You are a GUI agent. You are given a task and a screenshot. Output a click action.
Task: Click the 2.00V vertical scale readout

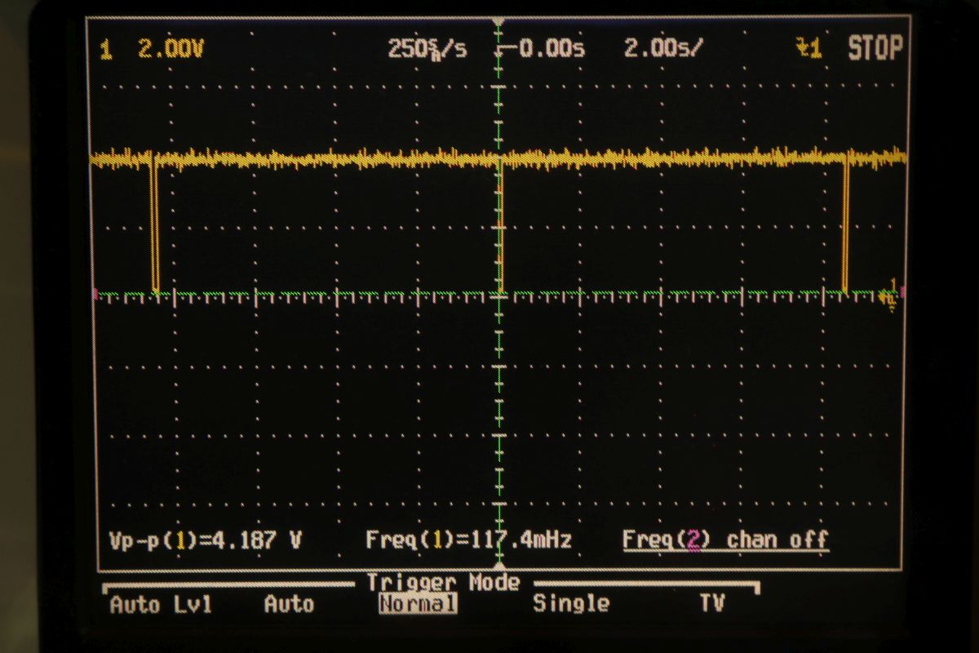coord(171,50)
